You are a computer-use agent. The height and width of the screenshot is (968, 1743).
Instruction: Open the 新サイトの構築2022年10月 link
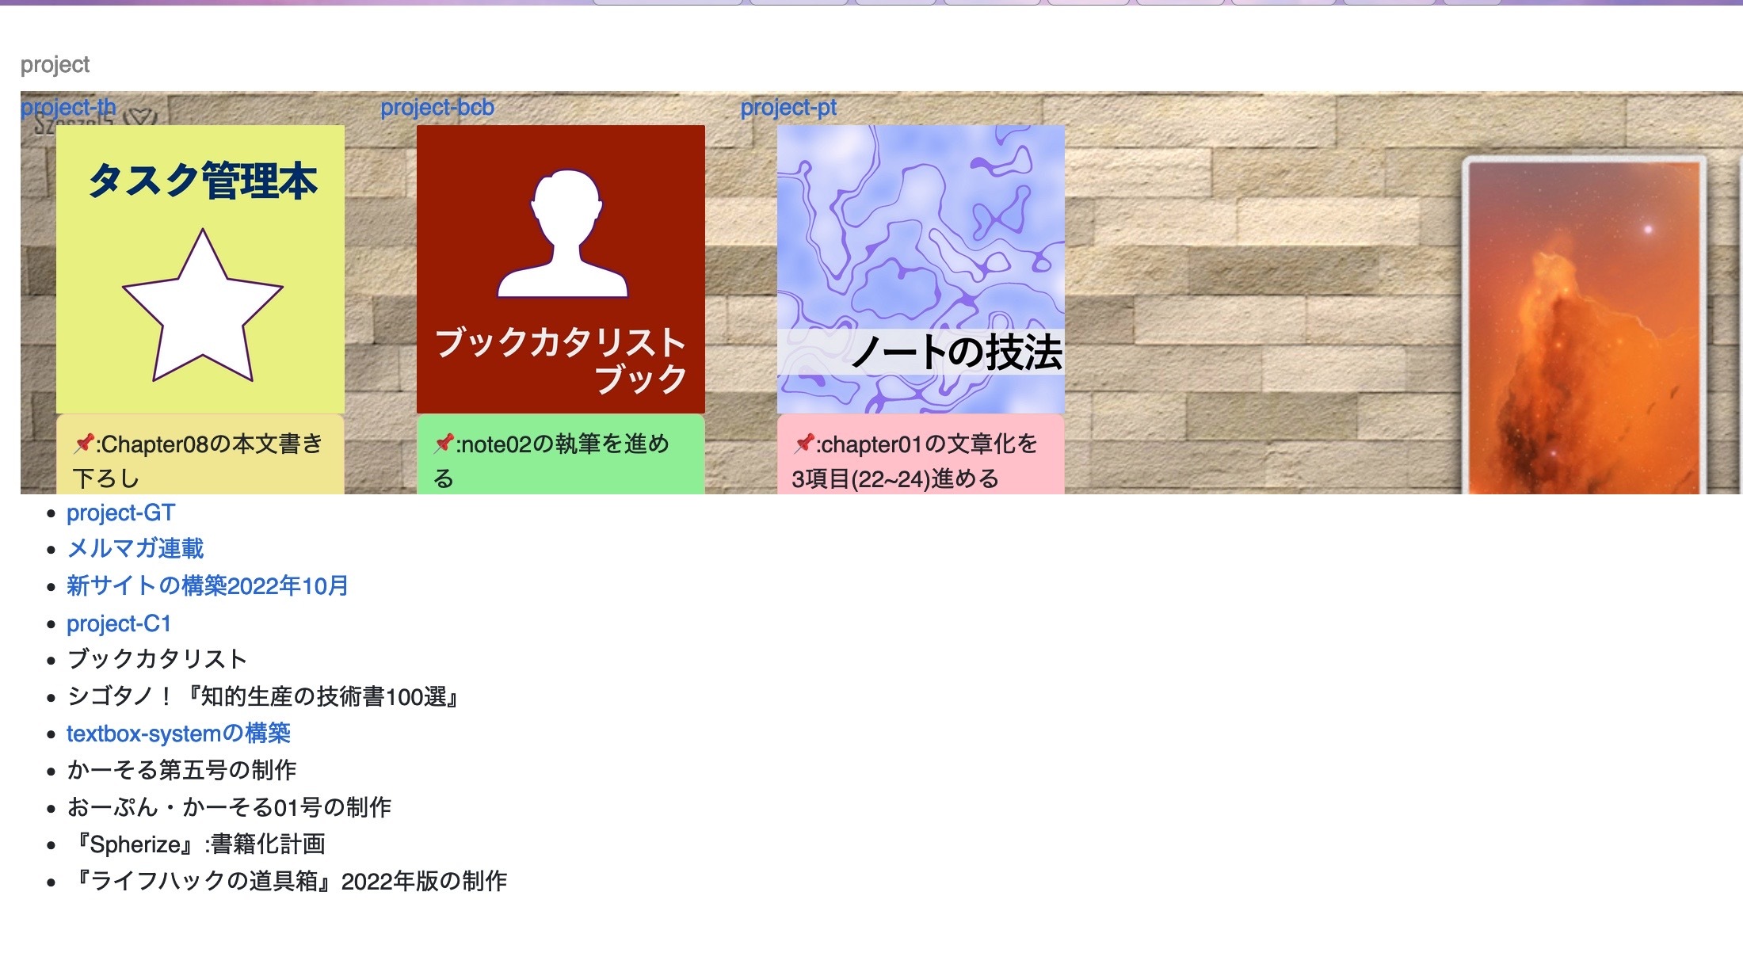point(208,587)
